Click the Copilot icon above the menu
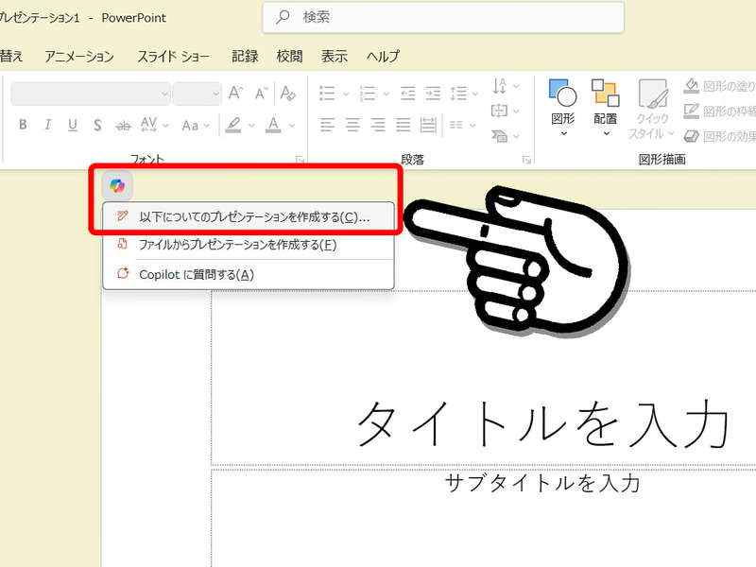The height and width of the screenshot is (567, 756). [x=117, y=185]
